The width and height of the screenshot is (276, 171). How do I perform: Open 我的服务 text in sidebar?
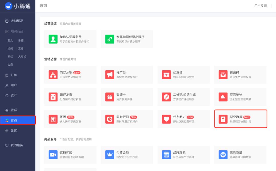(17, 145)
